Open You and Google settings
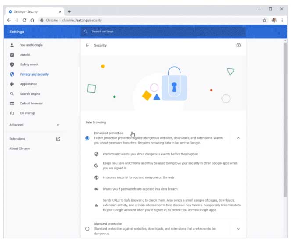The image size is (291, 245). tap(31, 45)
